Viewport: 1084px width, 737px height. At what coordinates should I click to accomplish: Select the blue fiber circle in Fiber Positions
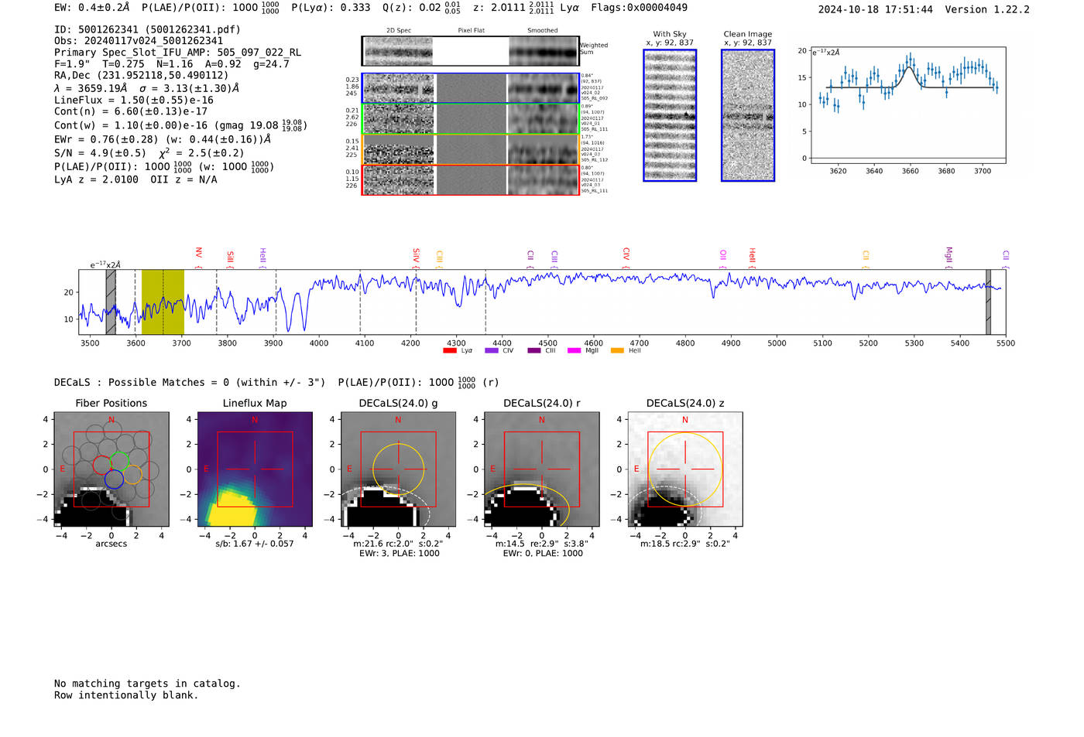point(114,479)
